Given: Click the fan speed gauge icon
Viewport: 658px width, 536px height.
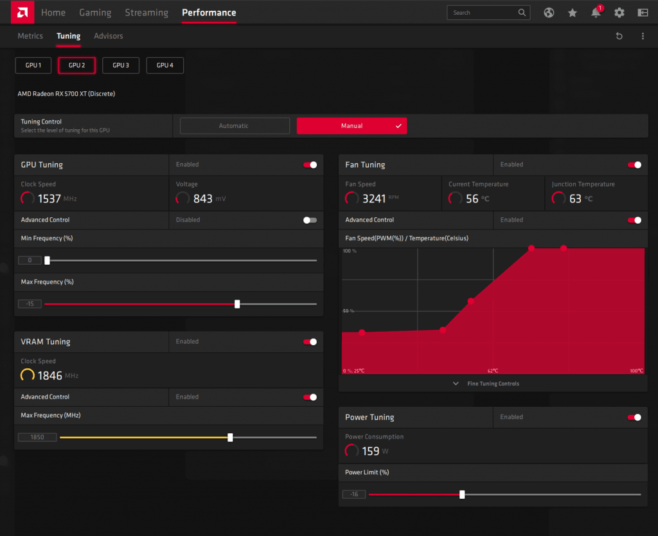Looking at the screenshot, I should click(352, 198).
